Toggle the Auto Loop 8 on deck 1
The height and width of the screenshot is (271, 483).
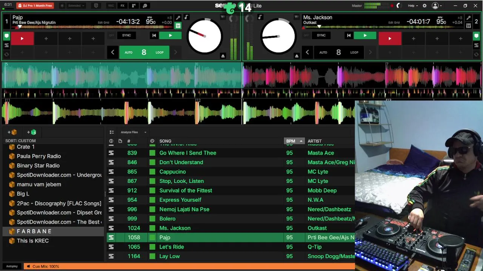click(144, 52)
